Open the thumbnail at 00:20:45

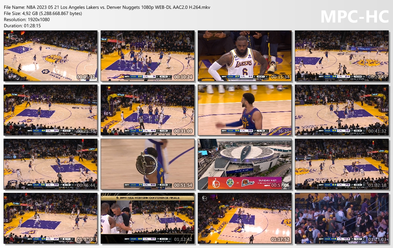(x=342, y=56)
